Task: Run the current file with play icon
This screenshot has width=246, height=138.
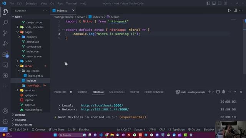Action: [x=229, y=10]
